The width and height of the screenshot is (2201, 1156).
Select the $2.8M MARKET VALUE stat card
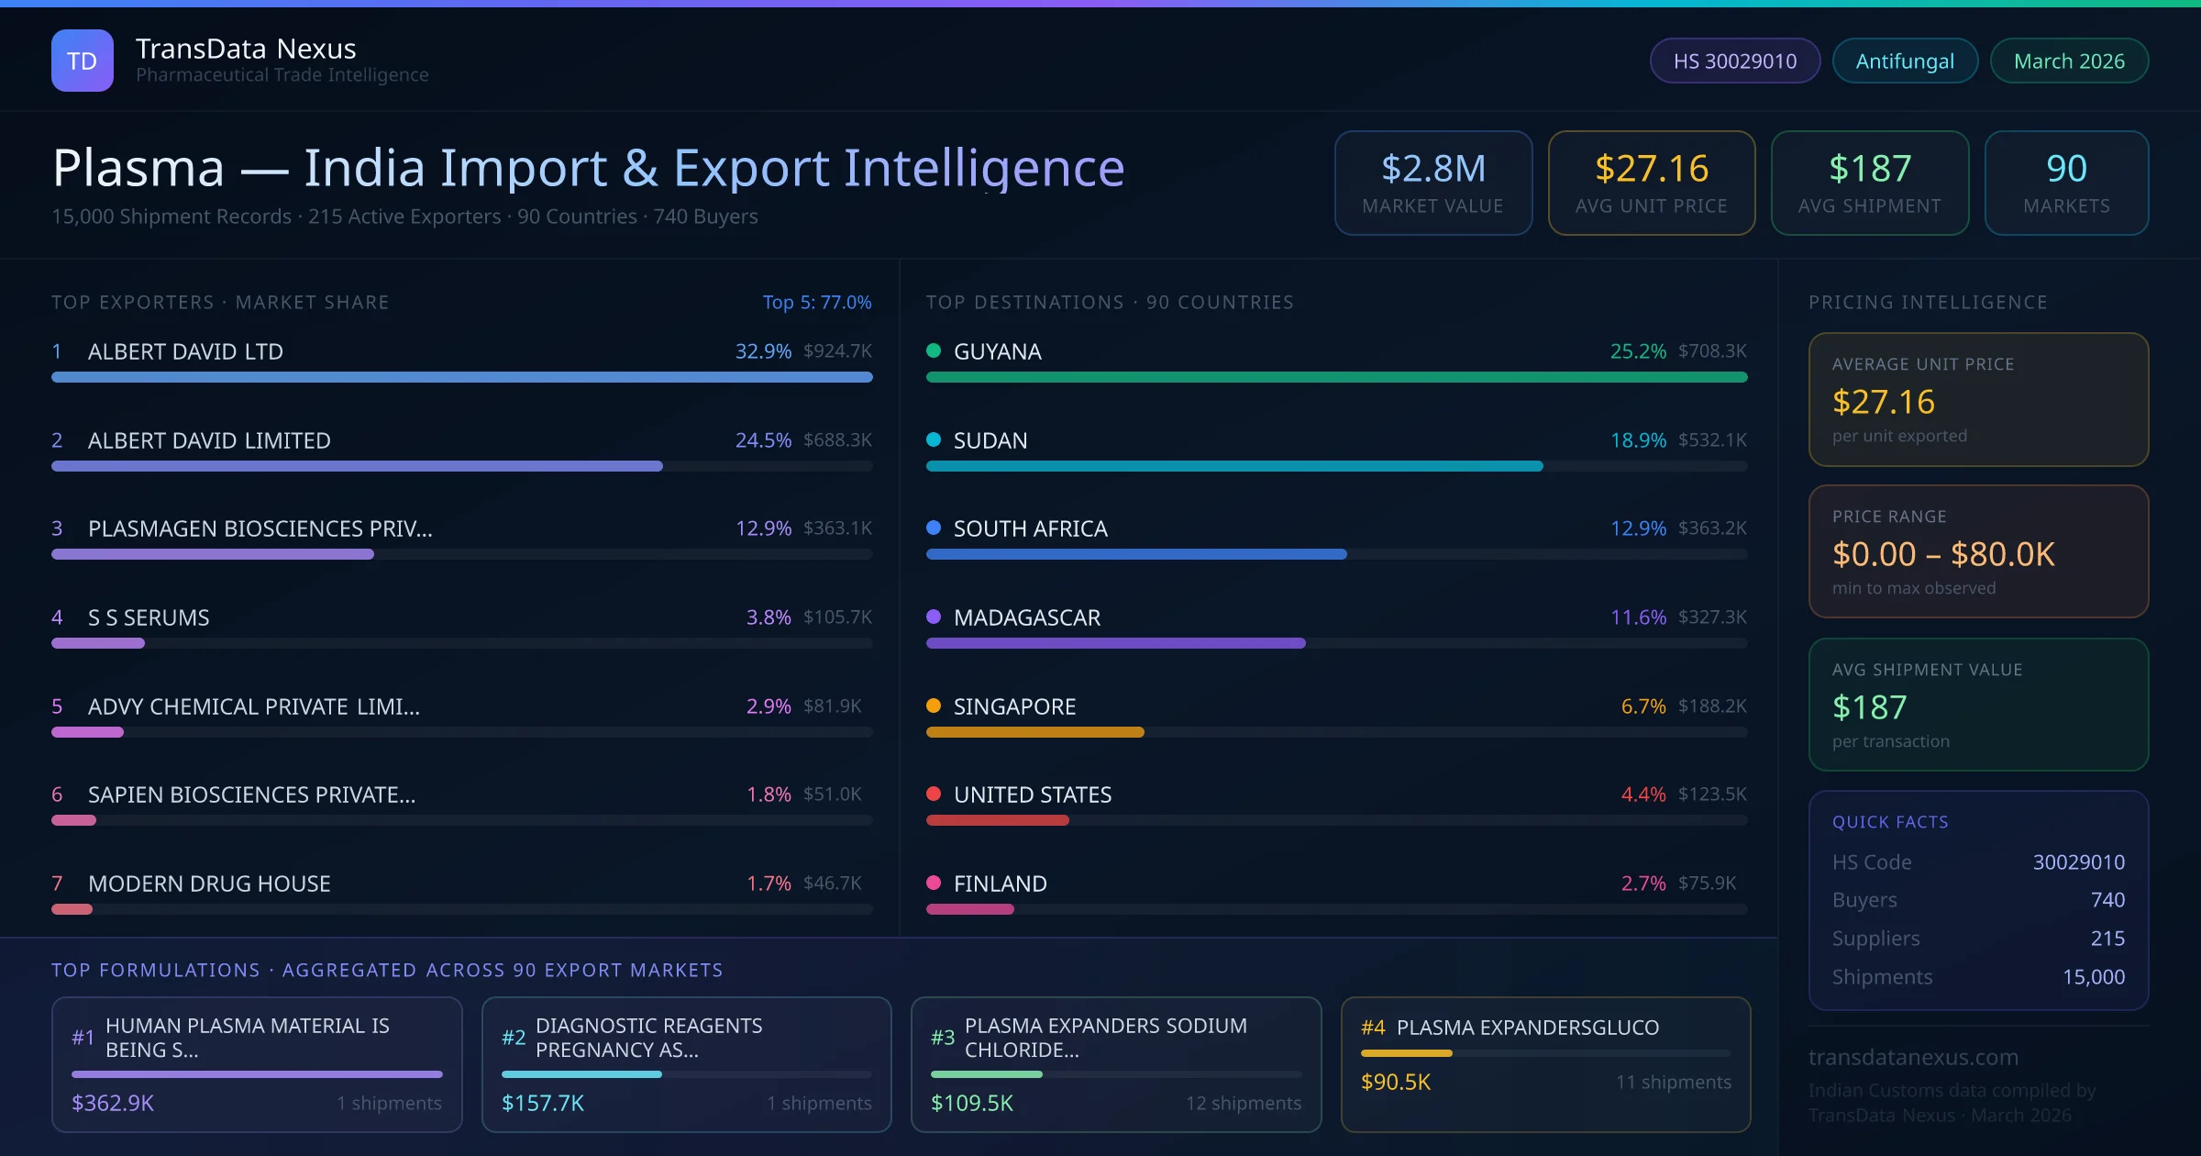(x=1433, y=183)
